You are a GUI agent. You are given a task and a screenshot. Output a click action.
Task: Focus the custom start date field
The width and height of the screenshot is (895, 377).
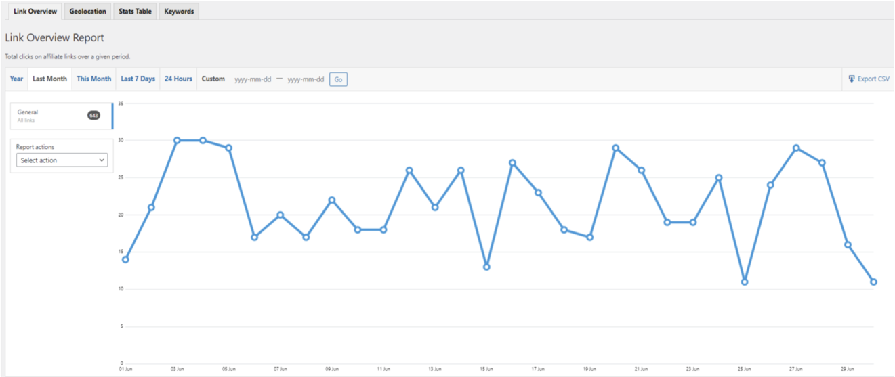253,79
